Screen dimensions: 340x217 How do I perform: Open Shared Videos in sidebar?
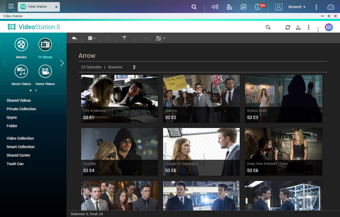[x=19, y=100]
